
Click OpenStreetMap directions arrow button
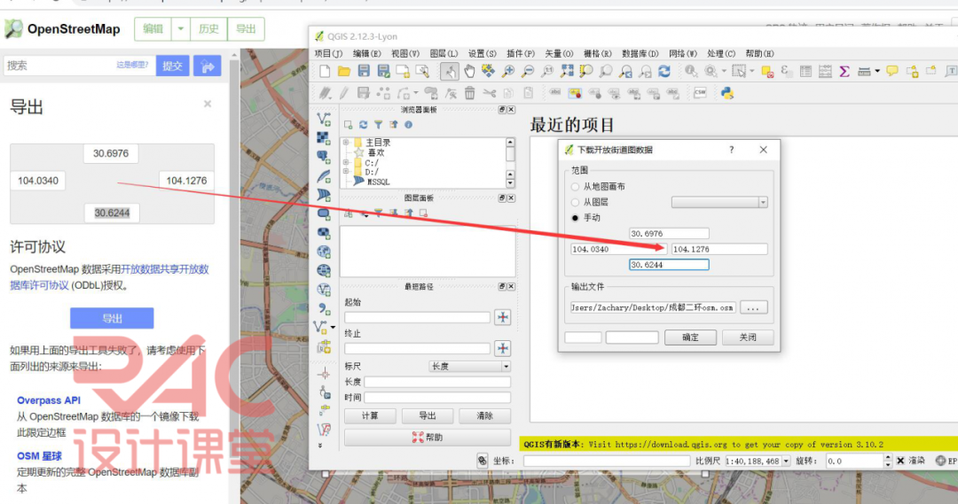[207, 66]
